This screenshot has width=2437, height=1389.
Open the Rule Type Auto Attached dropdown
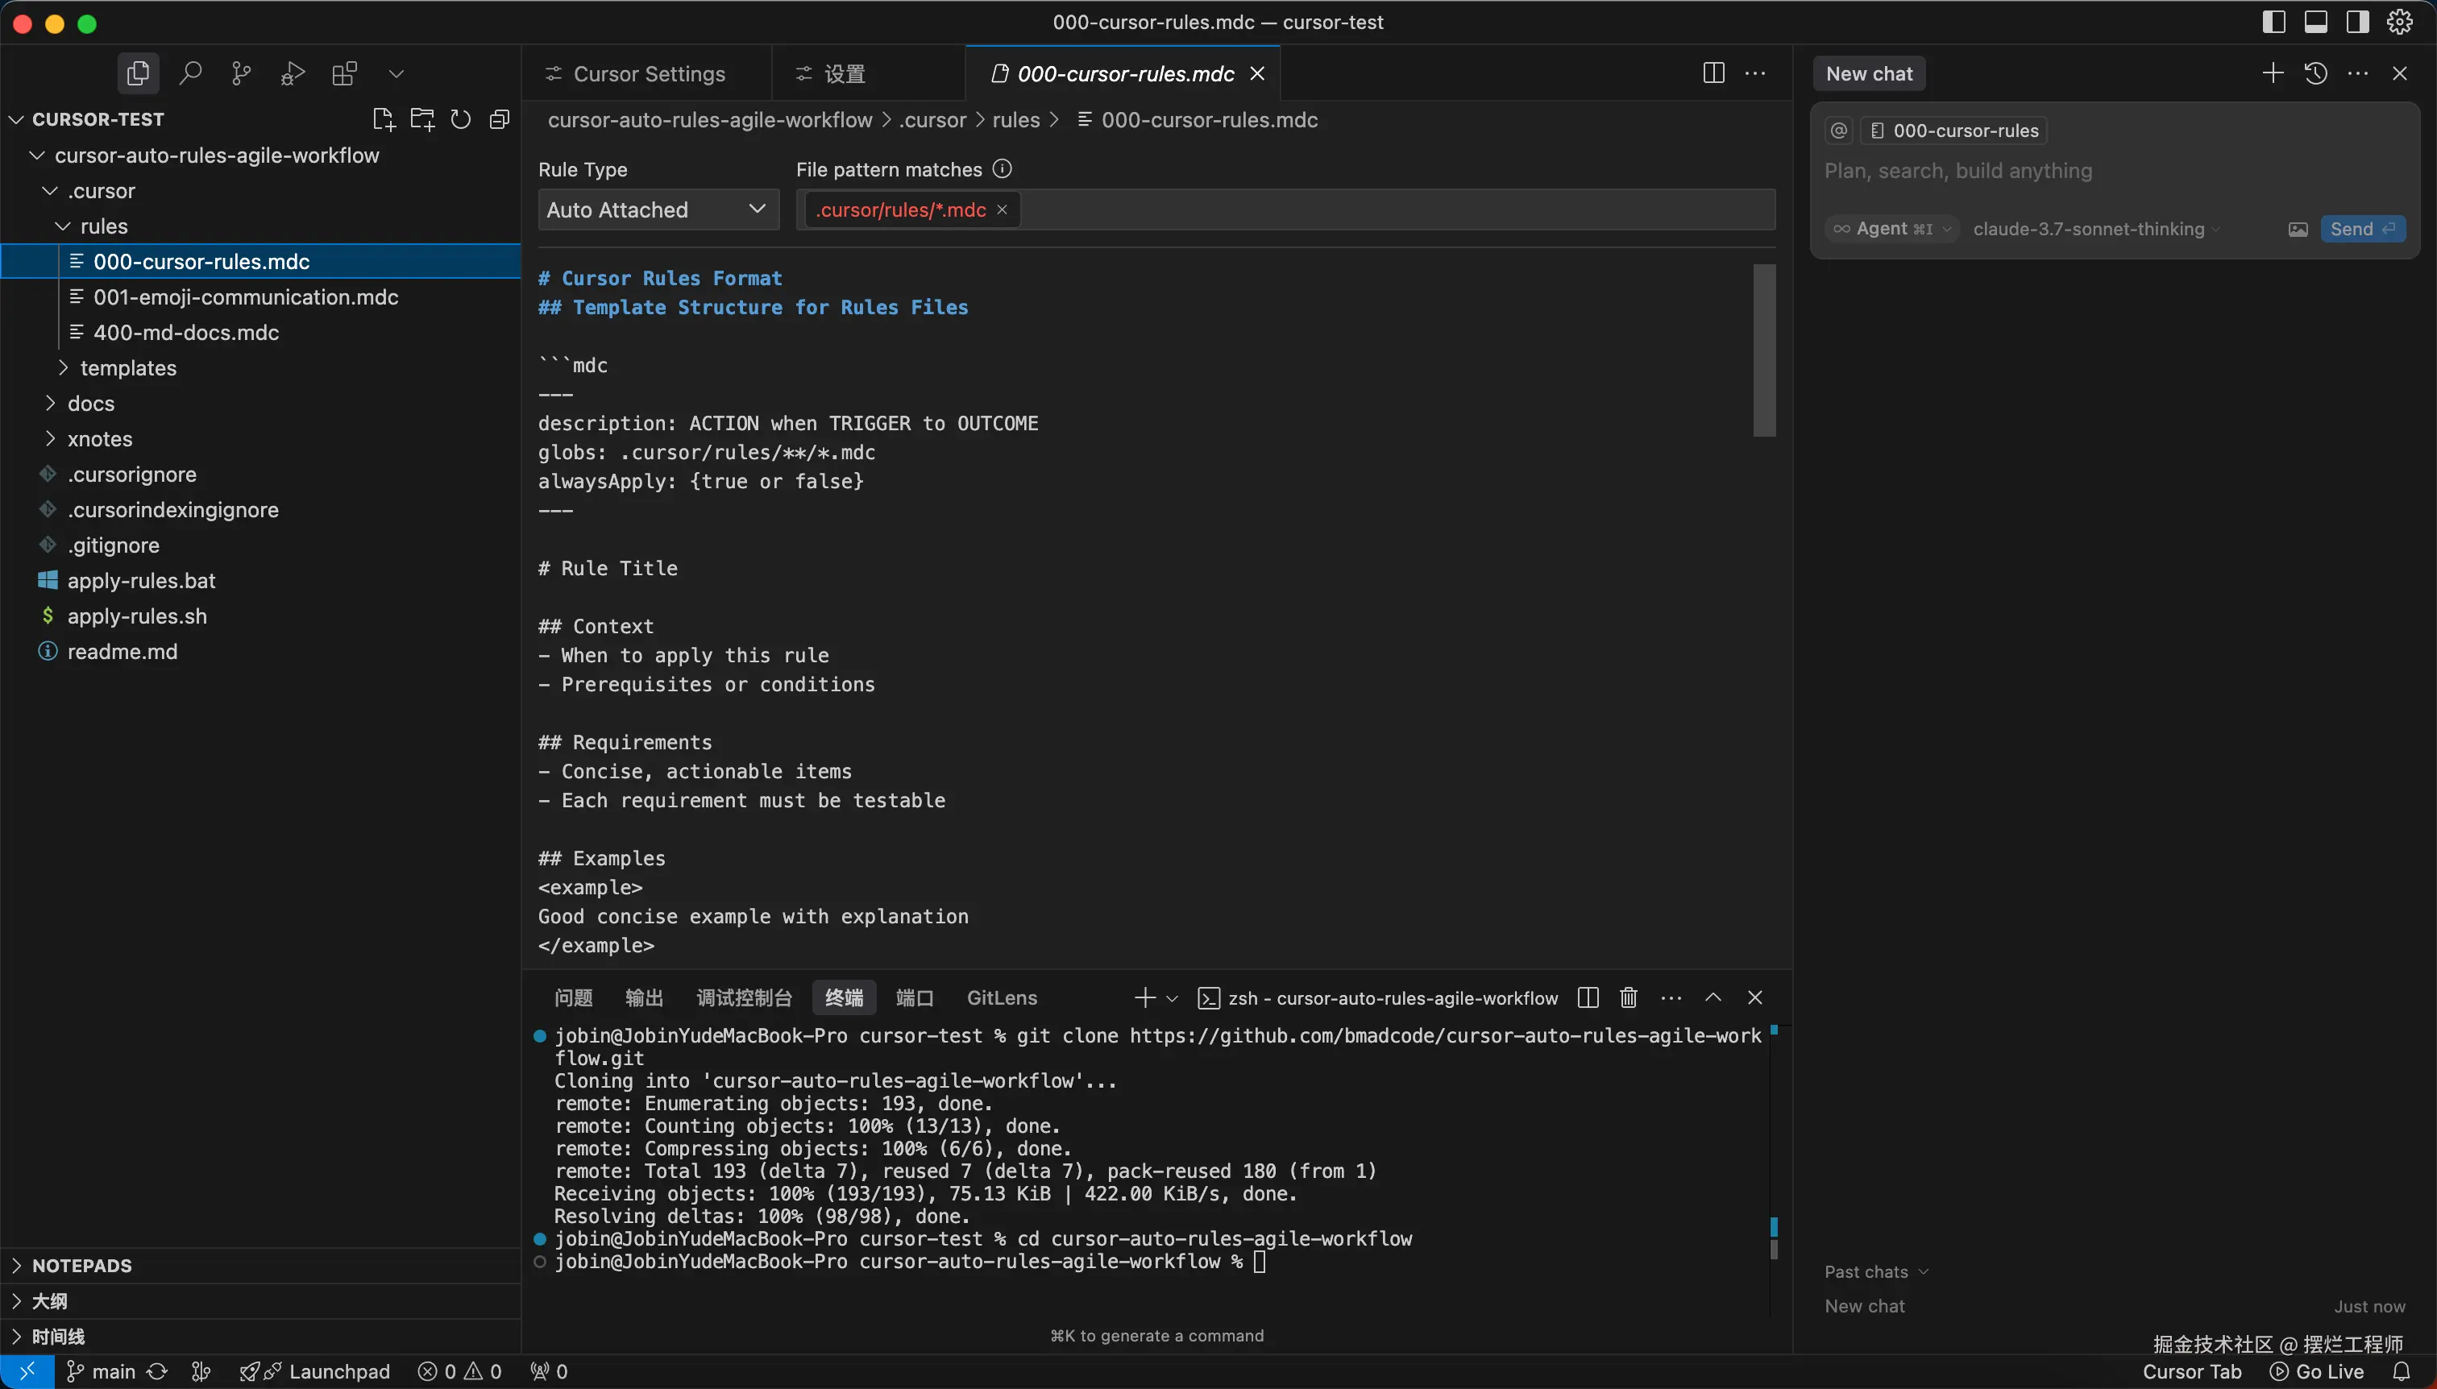click(658, 209)
